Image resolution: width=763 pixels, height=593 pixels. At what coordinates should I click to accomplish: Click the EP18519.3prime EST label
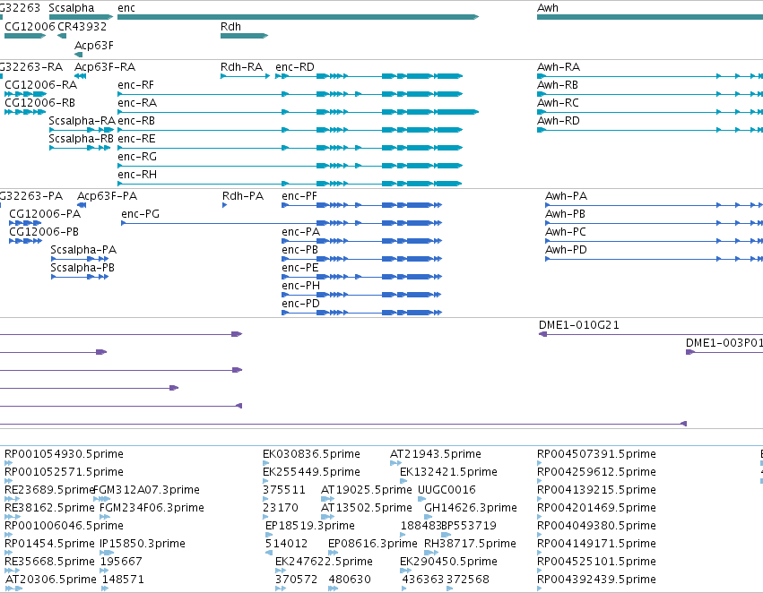pyautogui.click(x=310, y=527)
